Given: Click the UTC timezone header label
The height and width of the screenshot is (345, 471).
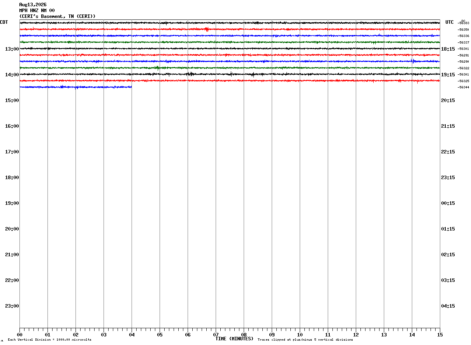Looking at the screenshot, I should pos(450,22).
